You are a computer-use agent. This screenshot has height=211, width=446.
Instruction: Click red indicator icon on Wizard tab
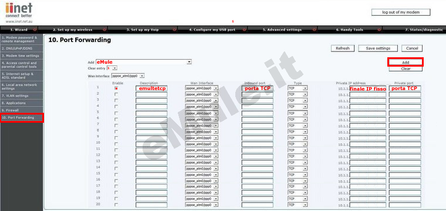[35, 29]
